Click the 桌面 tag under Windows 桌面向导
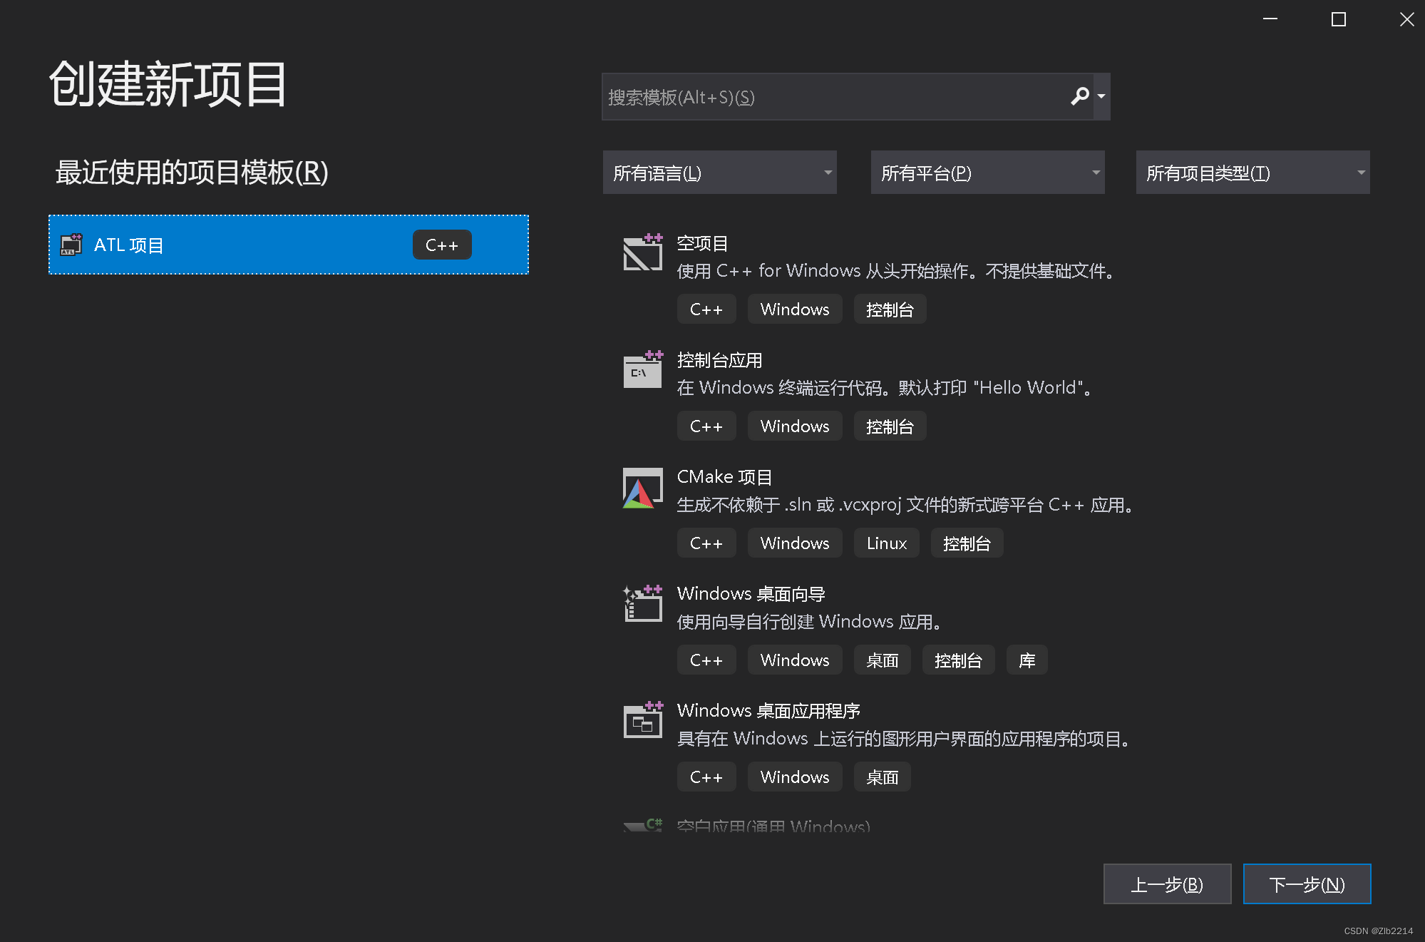 point(882,660)
